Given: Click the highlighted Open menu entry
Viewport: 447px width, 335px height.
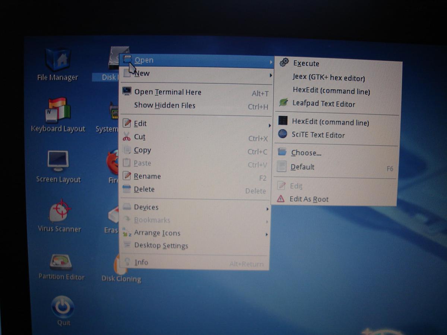Looking at the screenshot, I should pos(197,61).
